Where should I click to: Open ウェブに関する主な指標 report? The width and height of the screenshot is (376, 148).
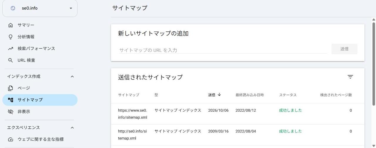pos(40,140)
